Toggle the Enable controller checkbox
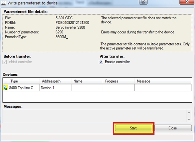This screenshot has width=195, height=142. click(x=101, y=62)
